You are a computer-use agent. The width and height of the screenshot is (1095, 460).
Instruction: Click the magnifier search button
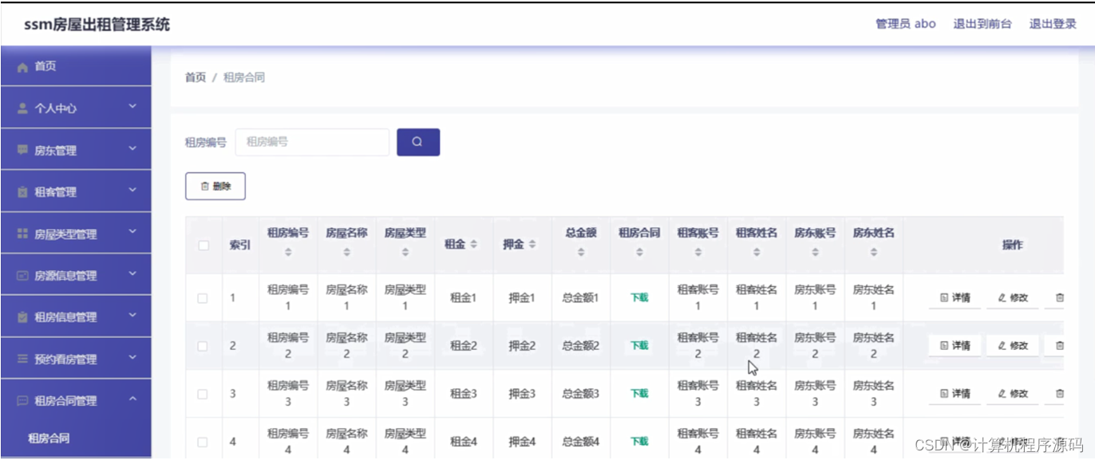(x=418, y=142)
